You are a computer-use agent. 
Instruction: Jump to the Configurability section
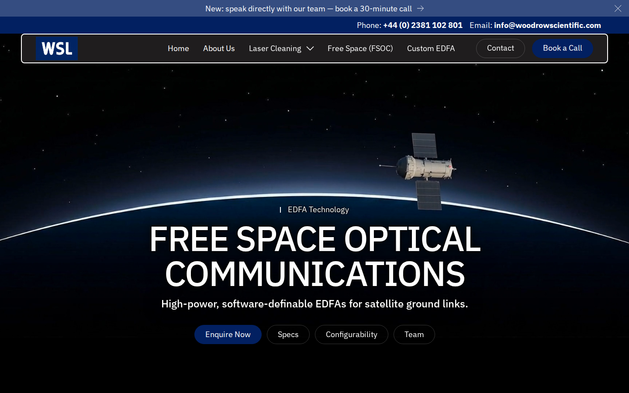[x=352, y=334]
